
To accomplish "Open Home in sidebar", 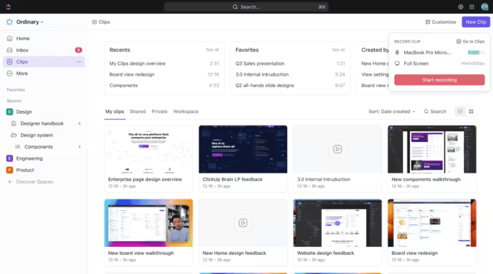I will pyautogui.click(x=44, y=38).
